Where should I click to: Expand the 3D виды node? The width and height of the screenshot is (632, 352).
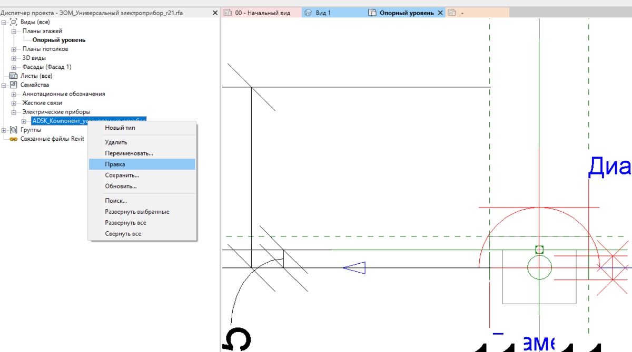pyautogui.click(x=14, y=58)
